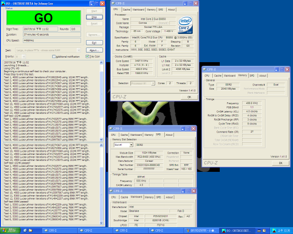
Task: Click the Duration field showing 37 minutes
Action: 52,35
